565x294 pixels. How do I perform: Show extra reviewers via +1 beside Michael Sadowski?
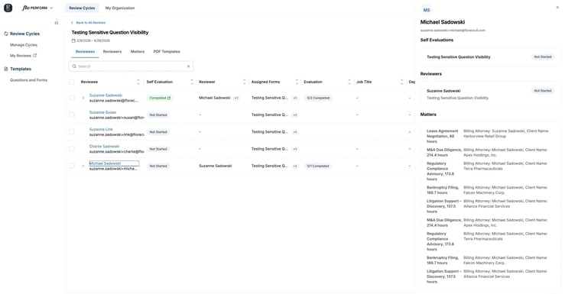click(236, 98)
